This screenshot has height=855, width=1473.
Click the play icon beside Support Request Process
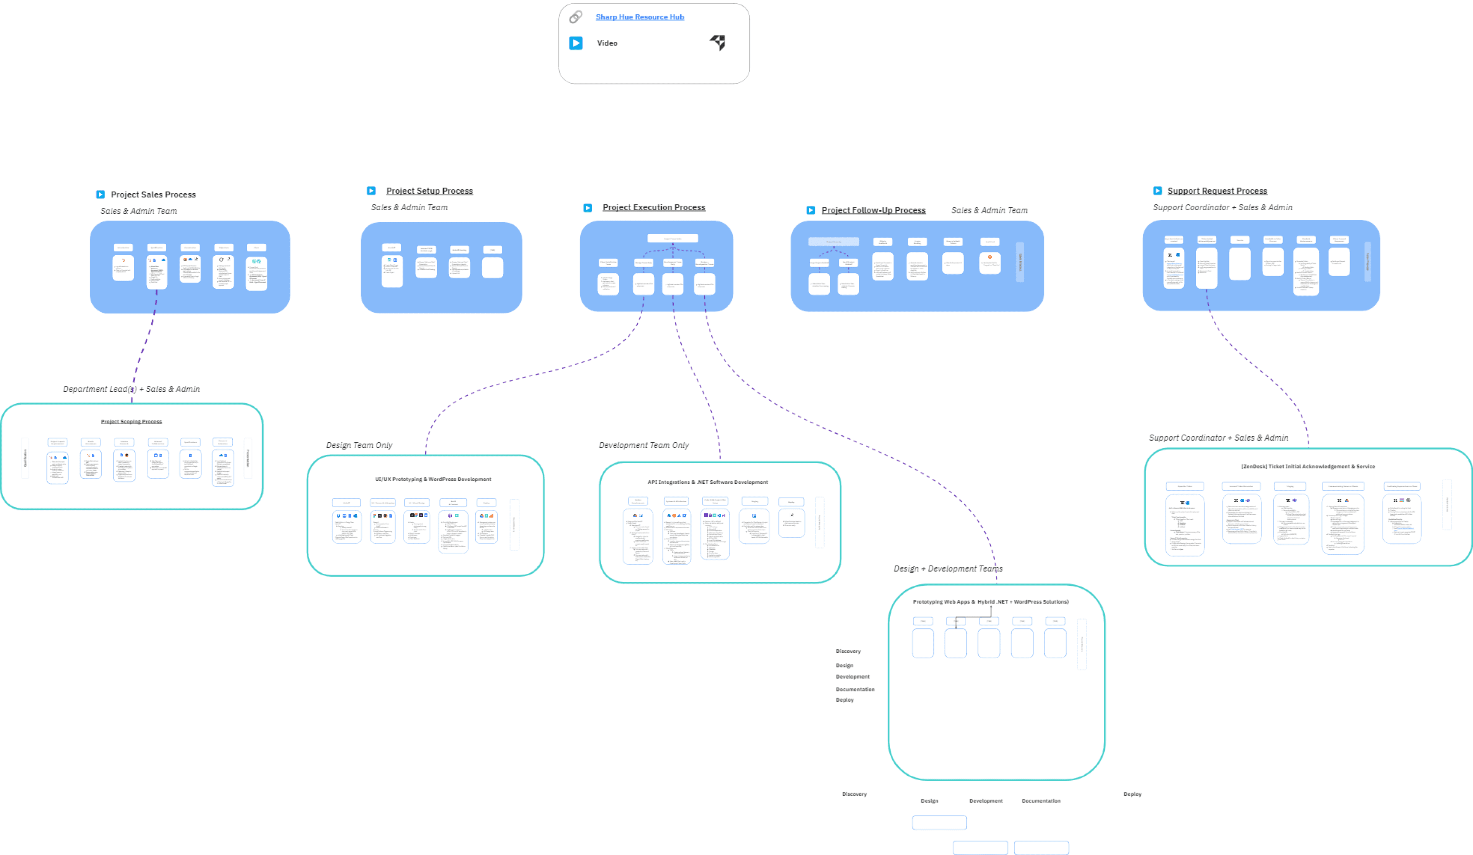click(1157, 191)
